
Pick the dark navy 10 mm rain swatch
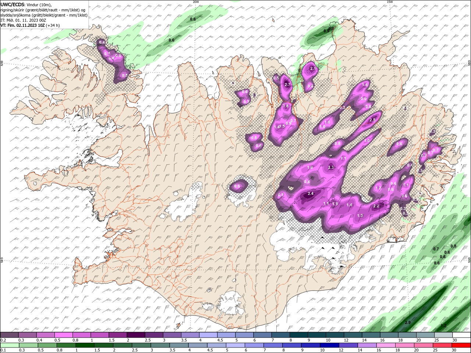tap(329, 345)
